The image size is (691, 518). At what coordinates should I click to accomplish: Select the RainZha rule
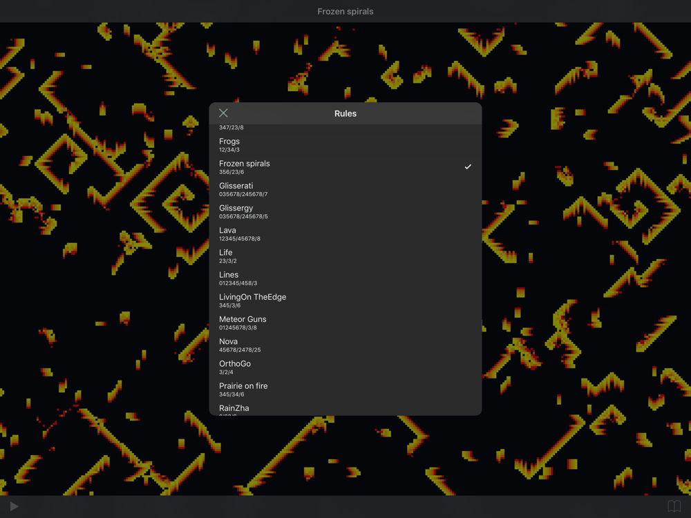click(345, 408)
